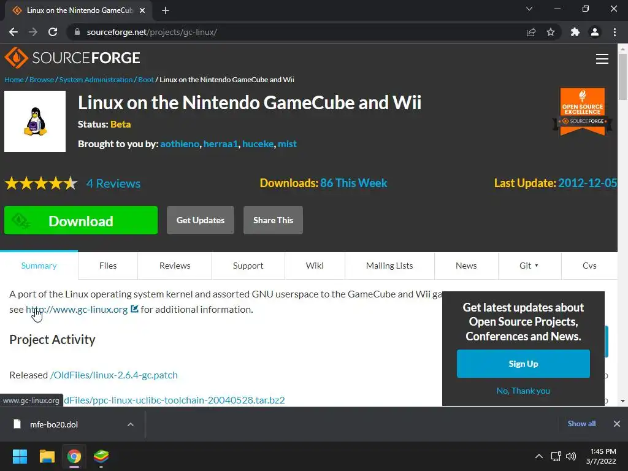
Task: Open BlueStacks from the taskbar
Action: pos(101,456)
